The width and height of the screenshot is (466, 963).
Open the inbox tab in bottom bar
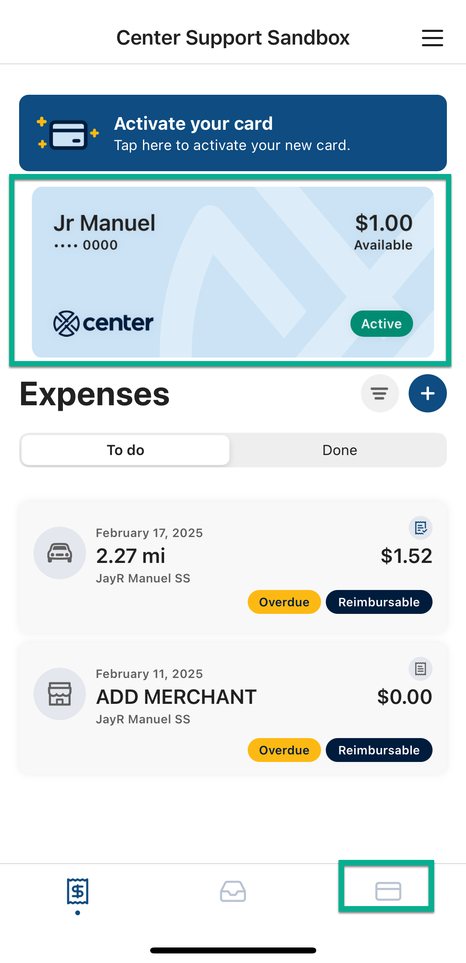click(x=233, y=891)
